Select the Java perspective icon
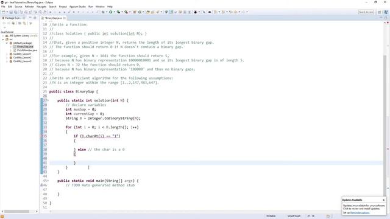This screenshot has height=219, width=390. [x=386, y=12]
